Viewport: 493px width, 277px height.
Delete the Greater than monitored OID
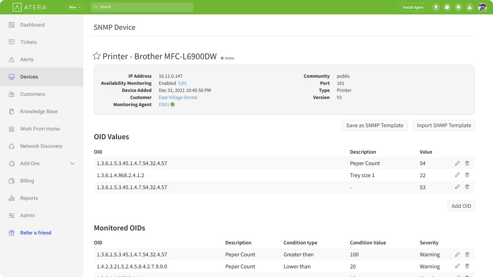click(x=467, y=254)
